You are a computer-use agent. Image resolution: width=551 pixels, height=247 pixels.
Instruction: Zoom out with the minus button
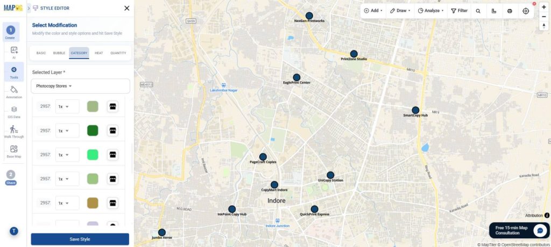tap(544, 17)
